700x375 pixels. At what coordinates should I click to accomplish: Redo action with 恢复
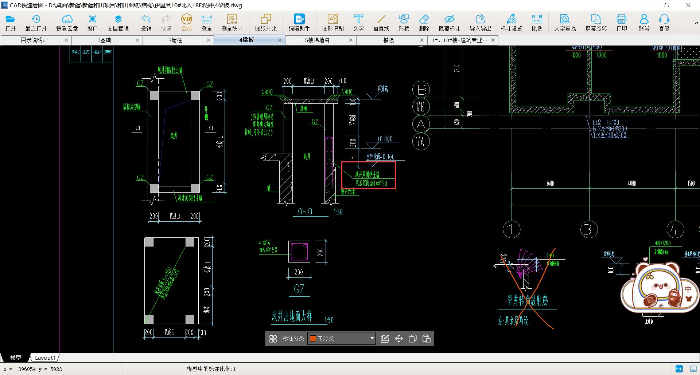(166, 23)
